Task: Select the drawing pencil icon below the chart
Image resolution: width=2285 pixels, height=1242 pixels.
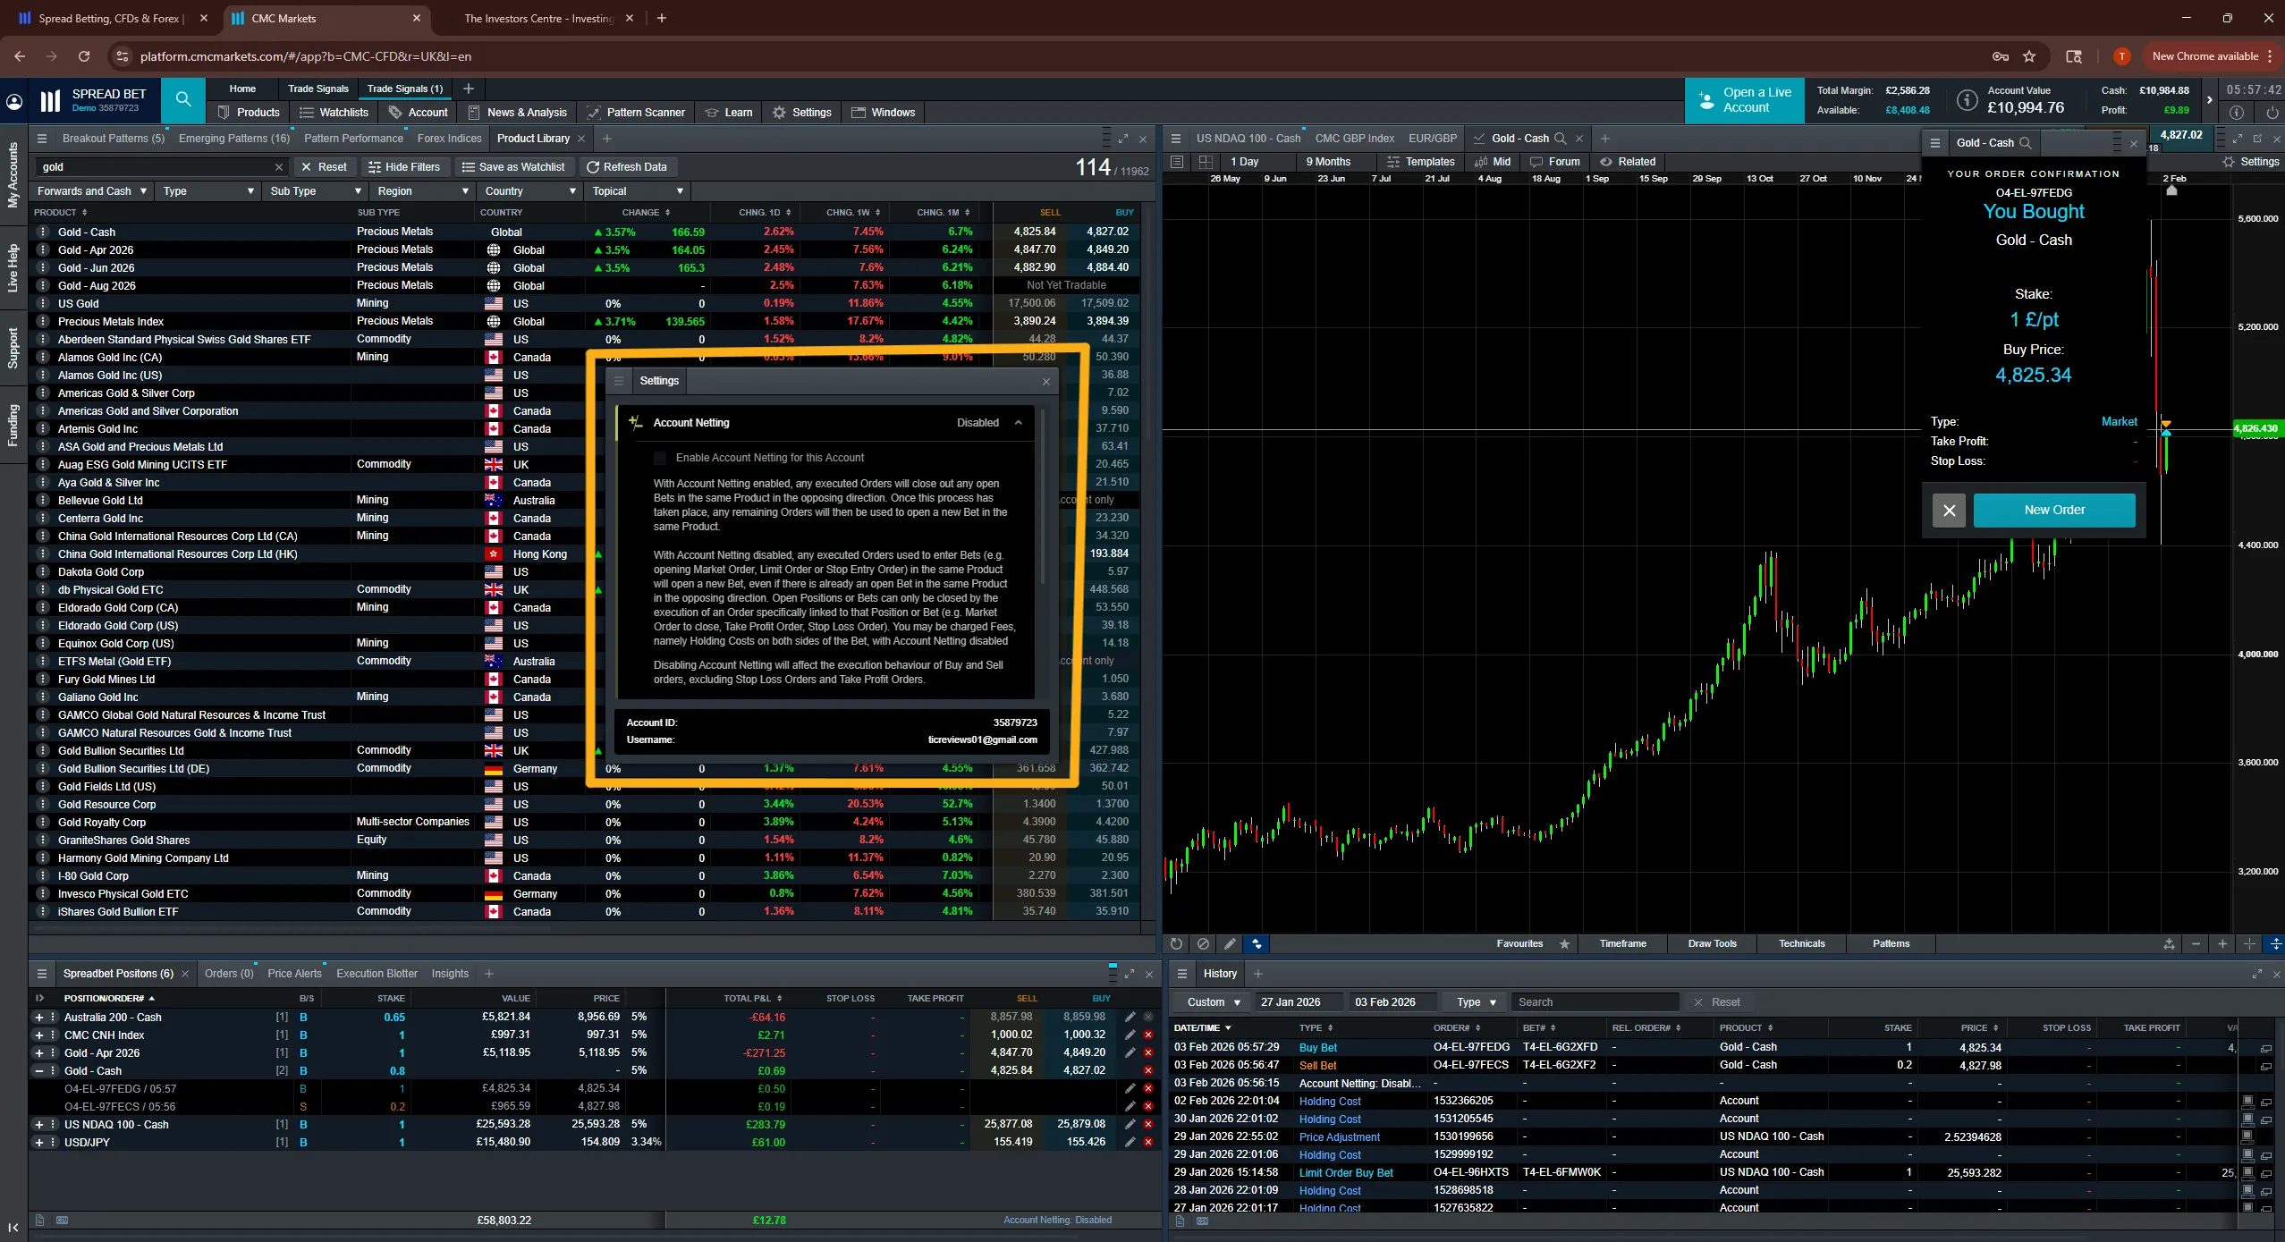Action: 1228,943
